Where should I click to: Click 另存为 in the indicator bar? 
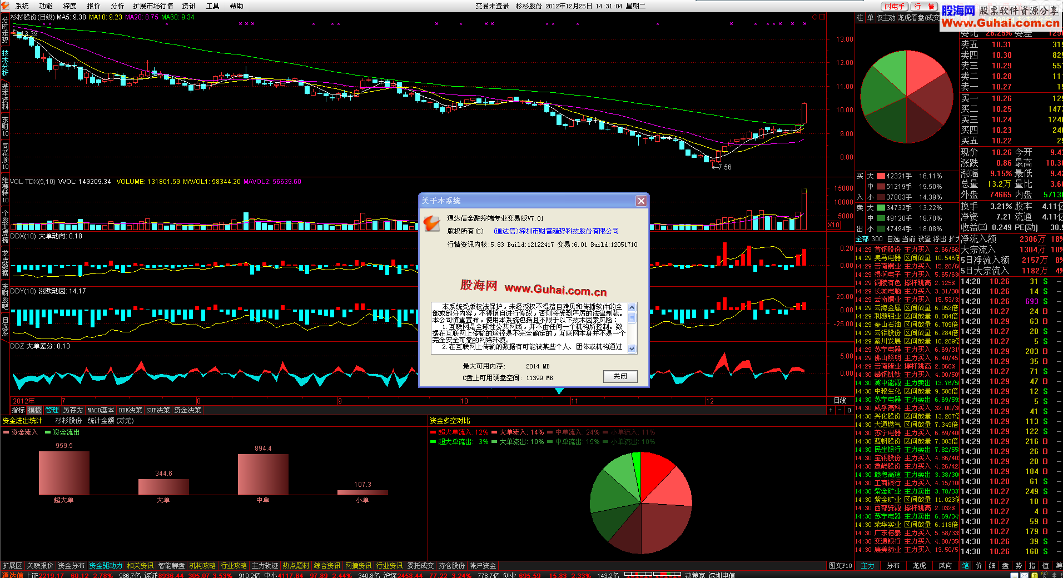tap(73, 410)
